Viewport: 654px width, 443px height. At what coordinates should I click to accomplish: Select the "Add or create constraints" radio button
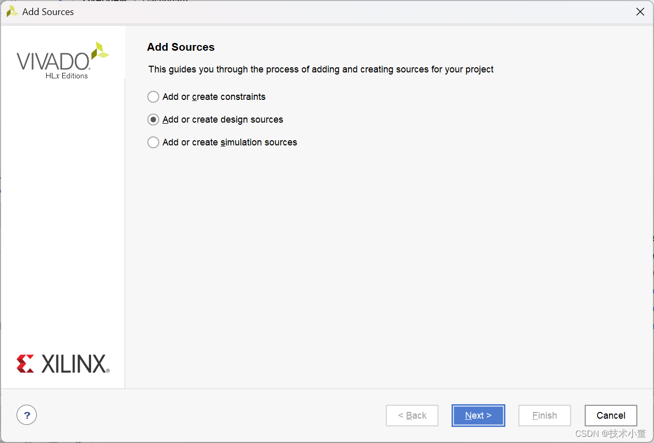(x=153, y=97)
